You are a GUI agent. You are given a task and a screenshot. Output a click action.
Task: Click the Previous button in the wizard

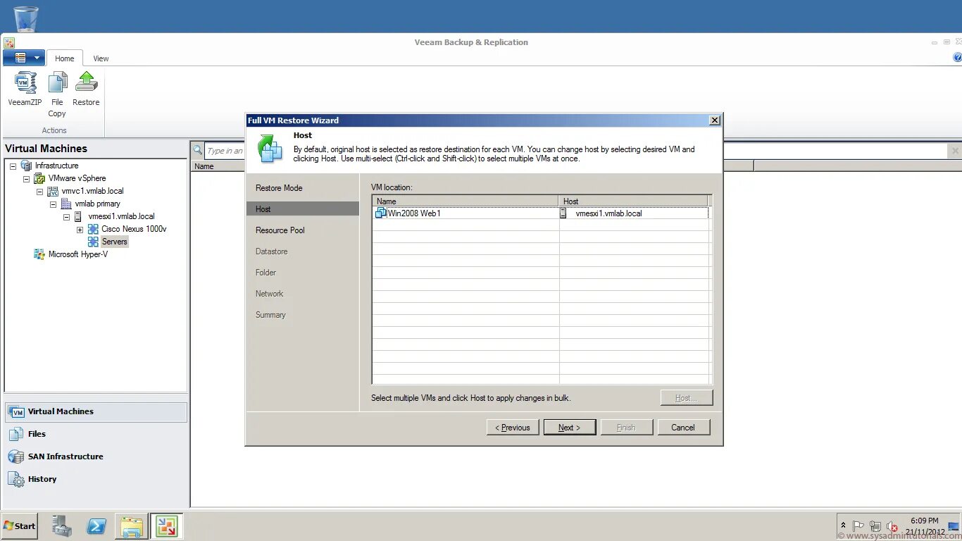coord(513,428)
